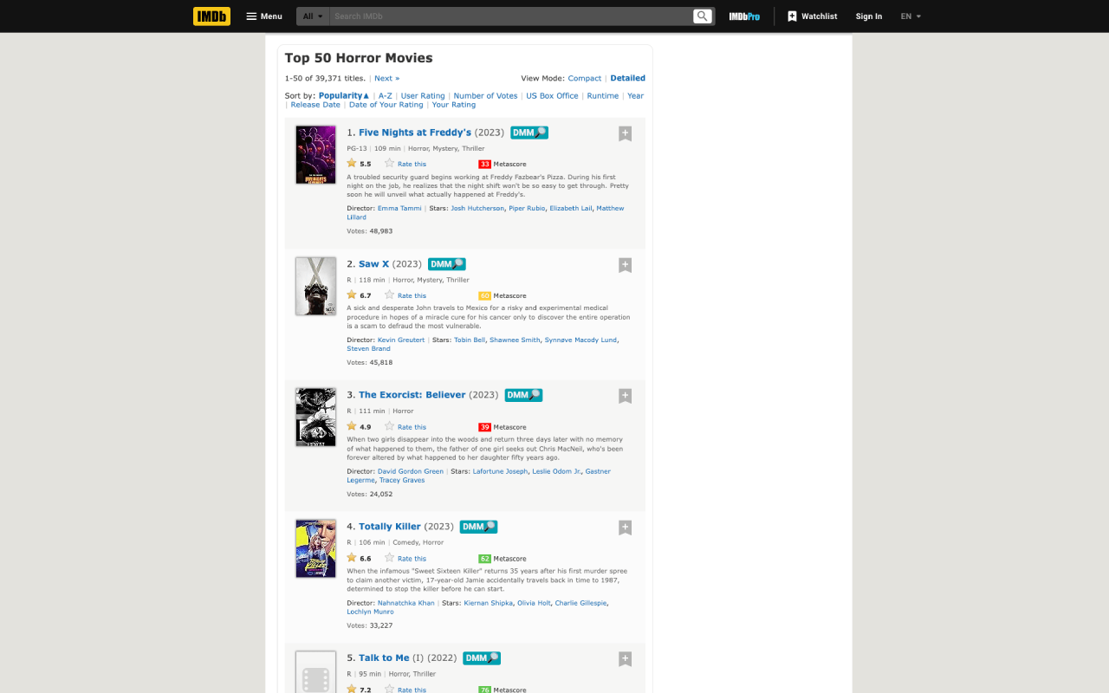Sort by User Rating
Image resolution: width=1109 pixels, height=693 pixels.
[x=423, y=95]
